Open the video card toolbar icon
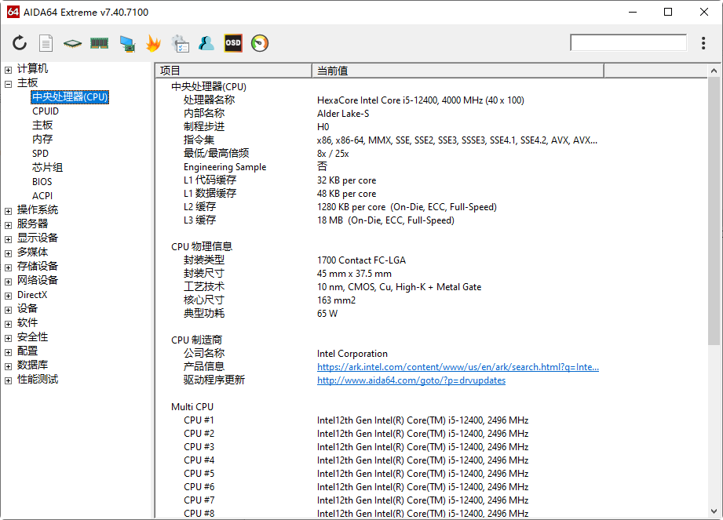This screenshot has width=723, height=520. click(126, 43)
